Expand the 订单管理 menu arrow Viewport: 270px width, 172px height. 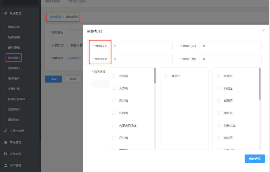pyautogui.click(x=34, y=154)
